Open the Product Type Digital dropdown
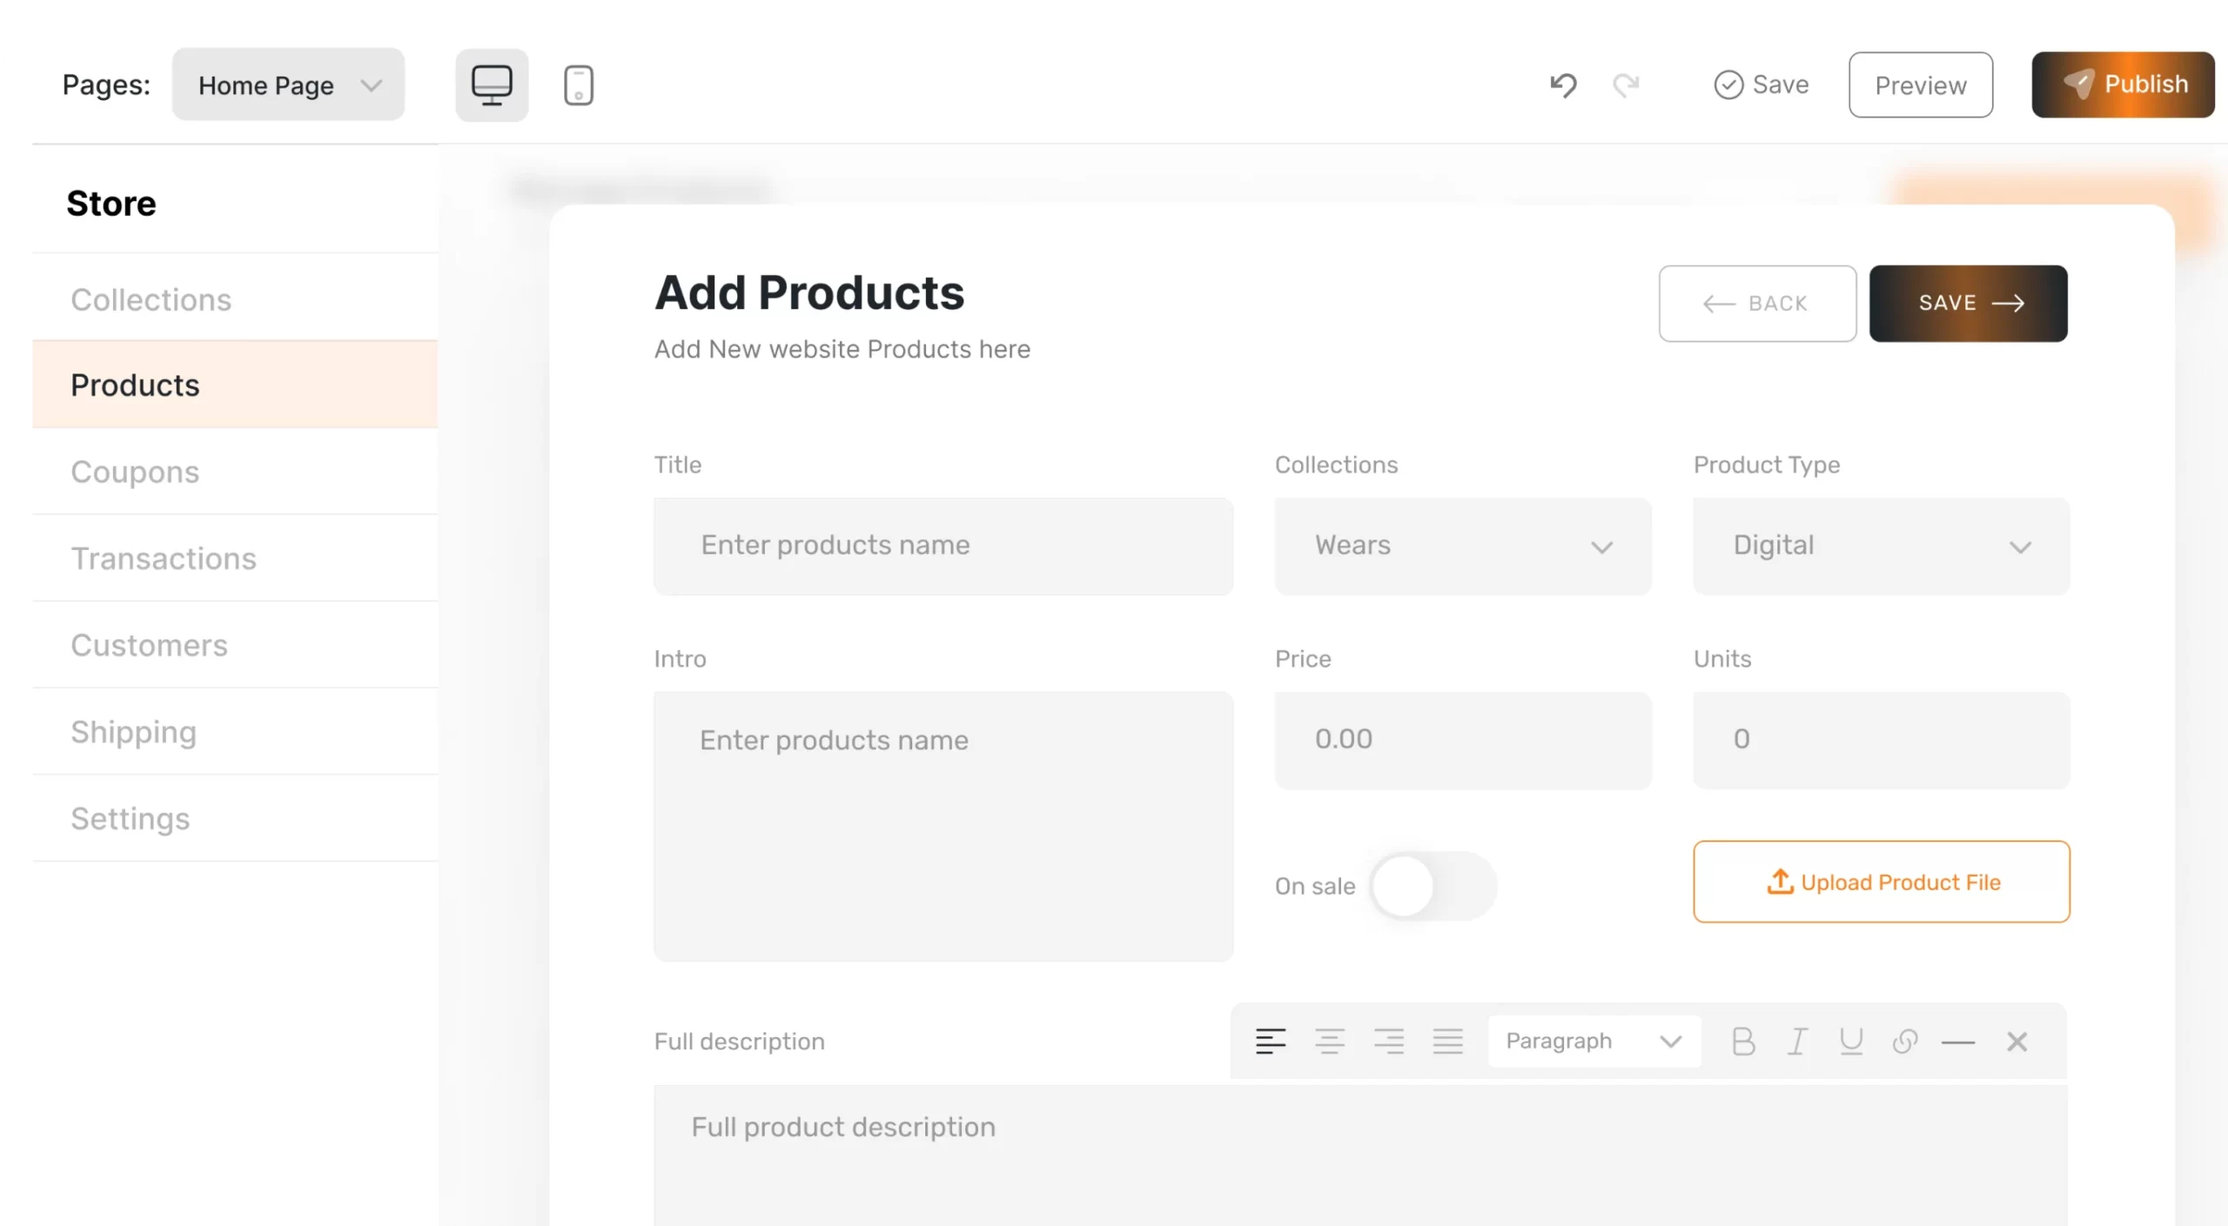 (x=1881, y=546)
